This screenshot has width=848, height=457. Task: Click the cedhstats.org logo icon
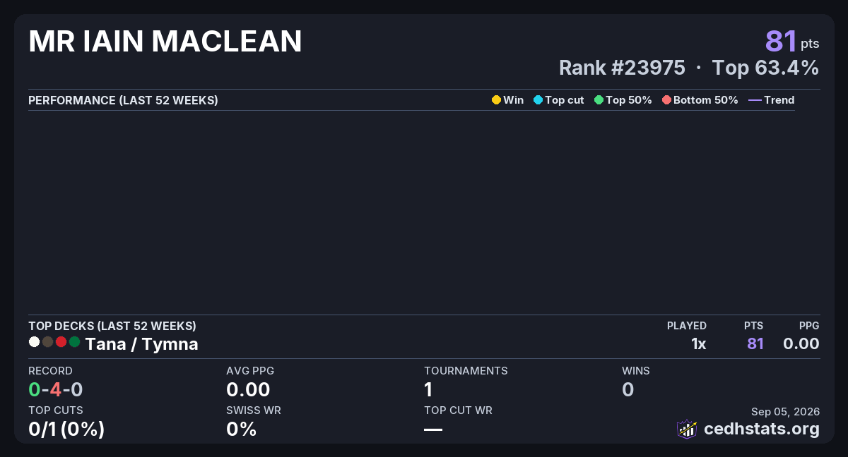click(x=687, y=429)
